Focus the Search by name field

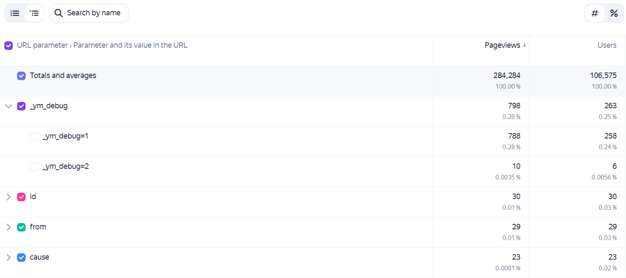tap(89, 13)
